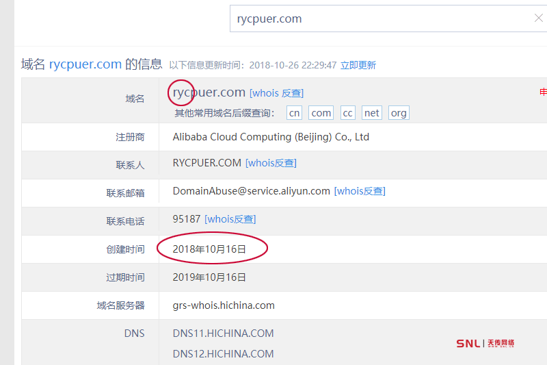This screenshot has height=365, width=547.
Task: Click the 联系电话 row label
Action: point(125,221)
